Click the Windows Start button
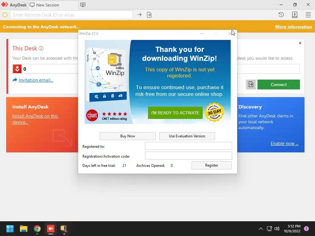Viewport: 315px width, 236px height. click(x=10, y=229)
